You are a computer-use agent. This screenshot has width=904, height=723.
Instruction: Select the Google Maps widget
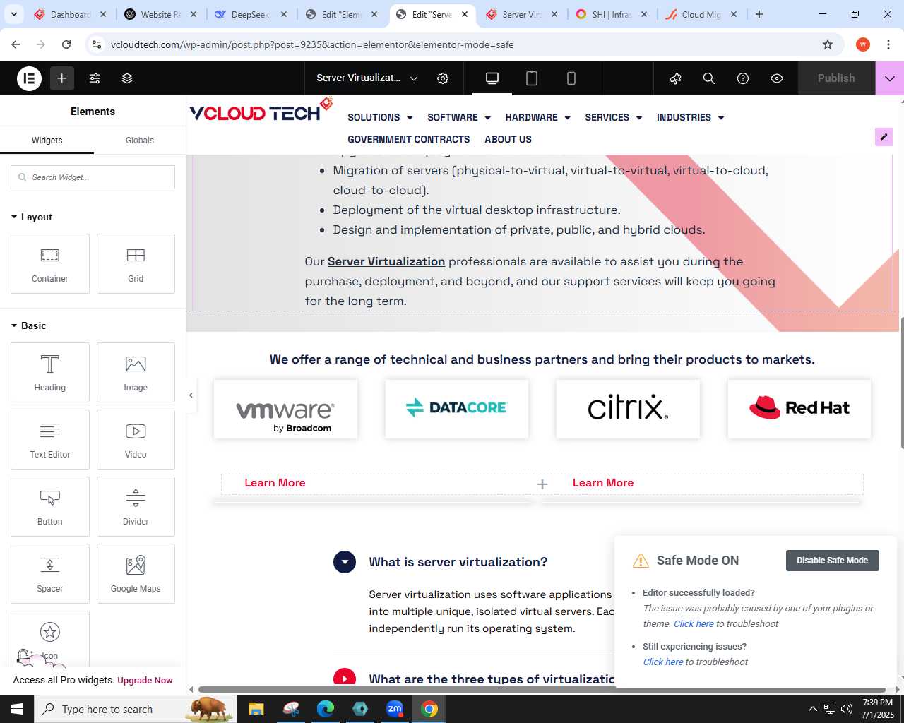(136, 573)
